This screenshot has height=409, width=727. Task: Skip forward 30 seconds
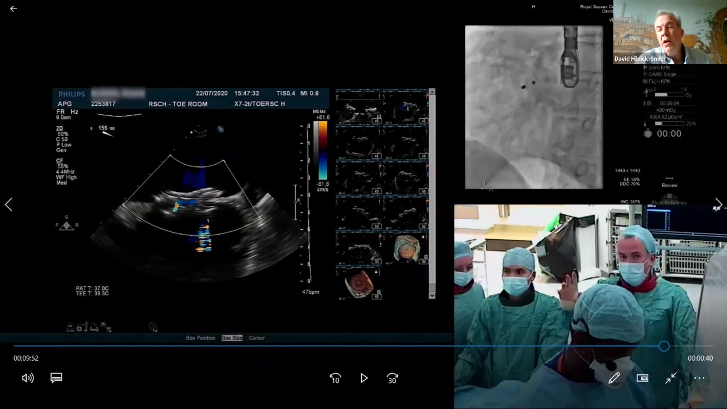coord(392,378)
